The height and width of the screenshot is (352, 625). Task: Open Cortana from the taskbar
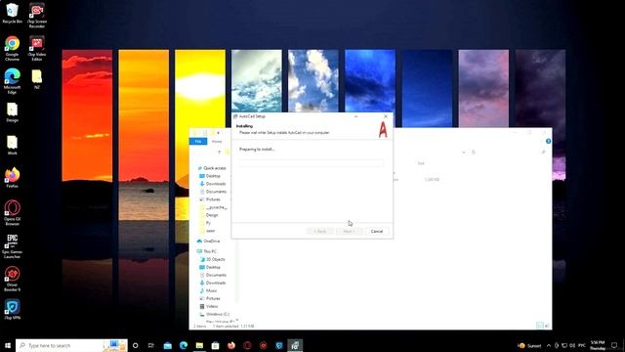pos(136,345)
